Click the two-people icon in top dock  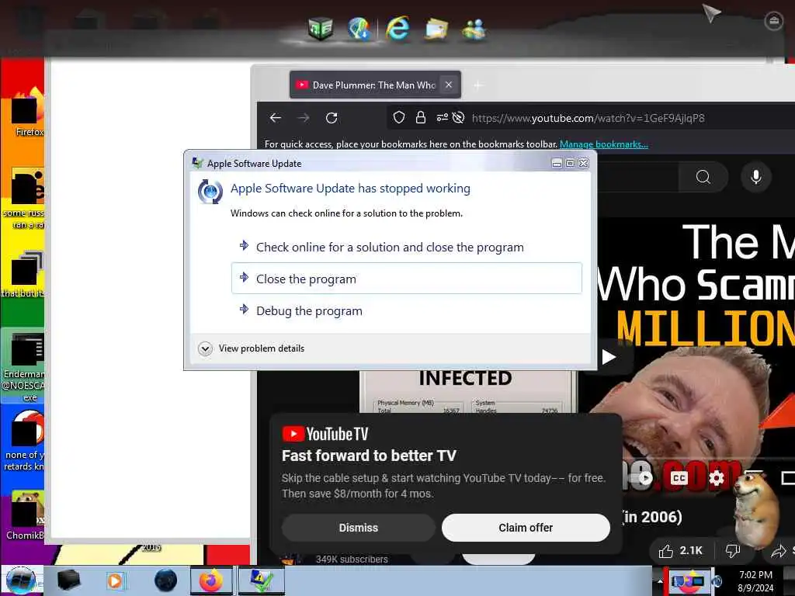pyautogui.click(x=474, y=29)
